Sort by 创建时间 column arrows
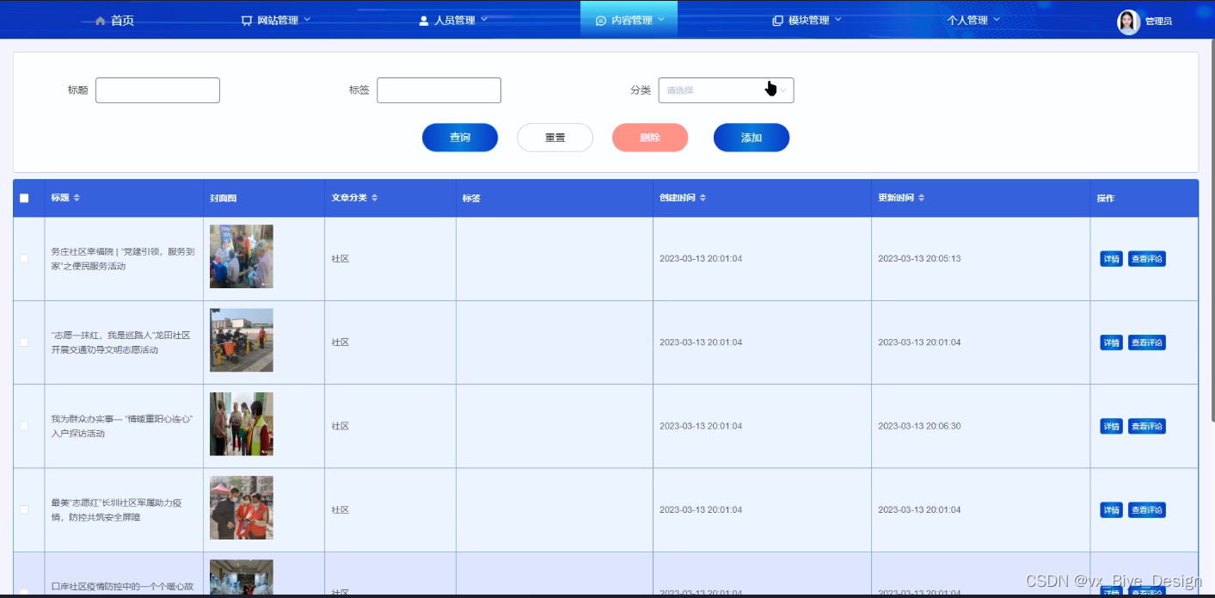Image resolution: width=1215 pixels, height=598 pixels. 703,198
